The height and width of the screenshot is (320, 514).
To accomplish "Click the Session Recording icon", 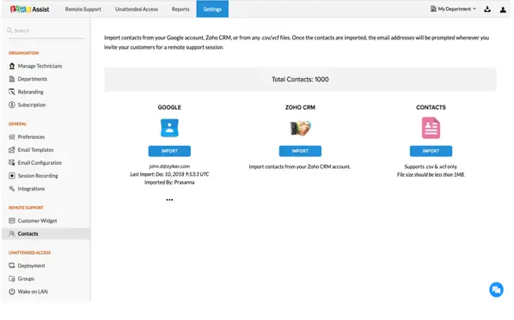I will pyautogui.click(x=12, y=176).
